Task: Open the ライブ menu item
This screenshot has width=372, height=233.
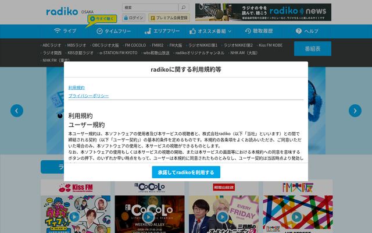Action: point(65,31)
